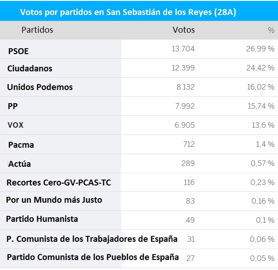278x270 pixels.
Task: Click Por un Mundo más Justo
Action: tap(54, 200)
